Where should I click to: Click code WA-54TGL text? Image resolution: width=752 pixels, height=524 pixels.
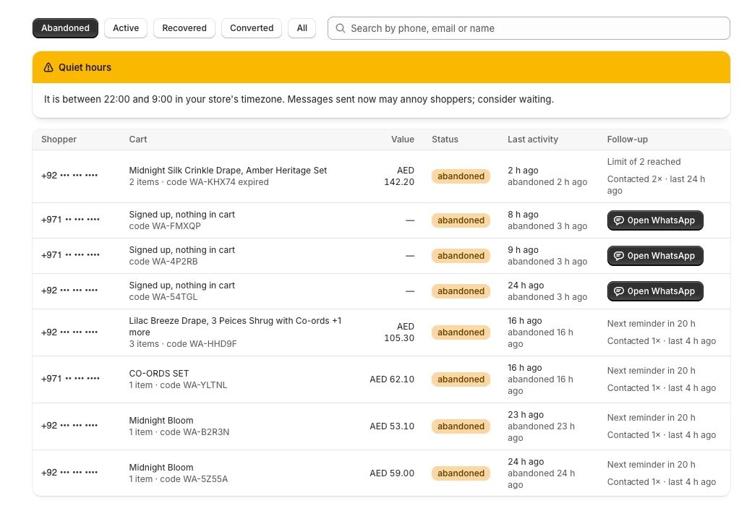163,297
